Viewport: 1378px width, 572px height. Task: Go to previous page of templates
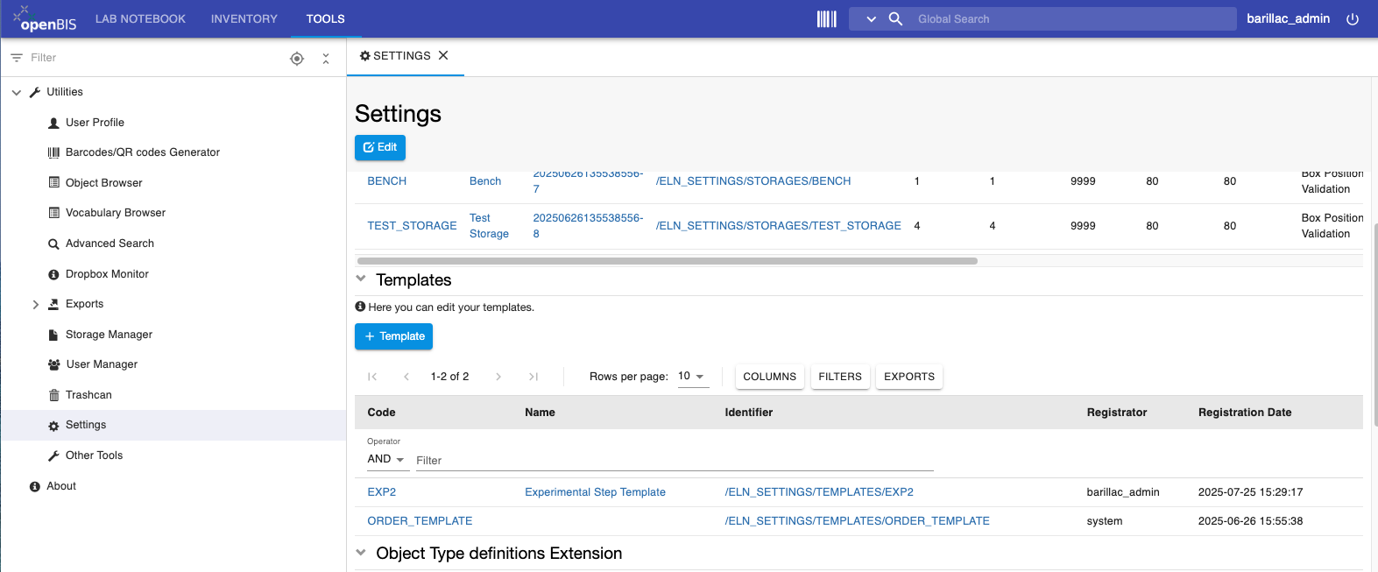tap(406, 377)
